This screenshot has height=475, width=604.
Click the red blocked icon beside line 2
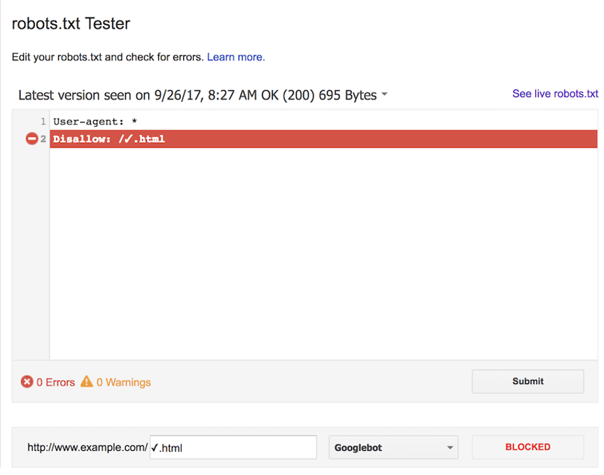(x=31, y=138)
